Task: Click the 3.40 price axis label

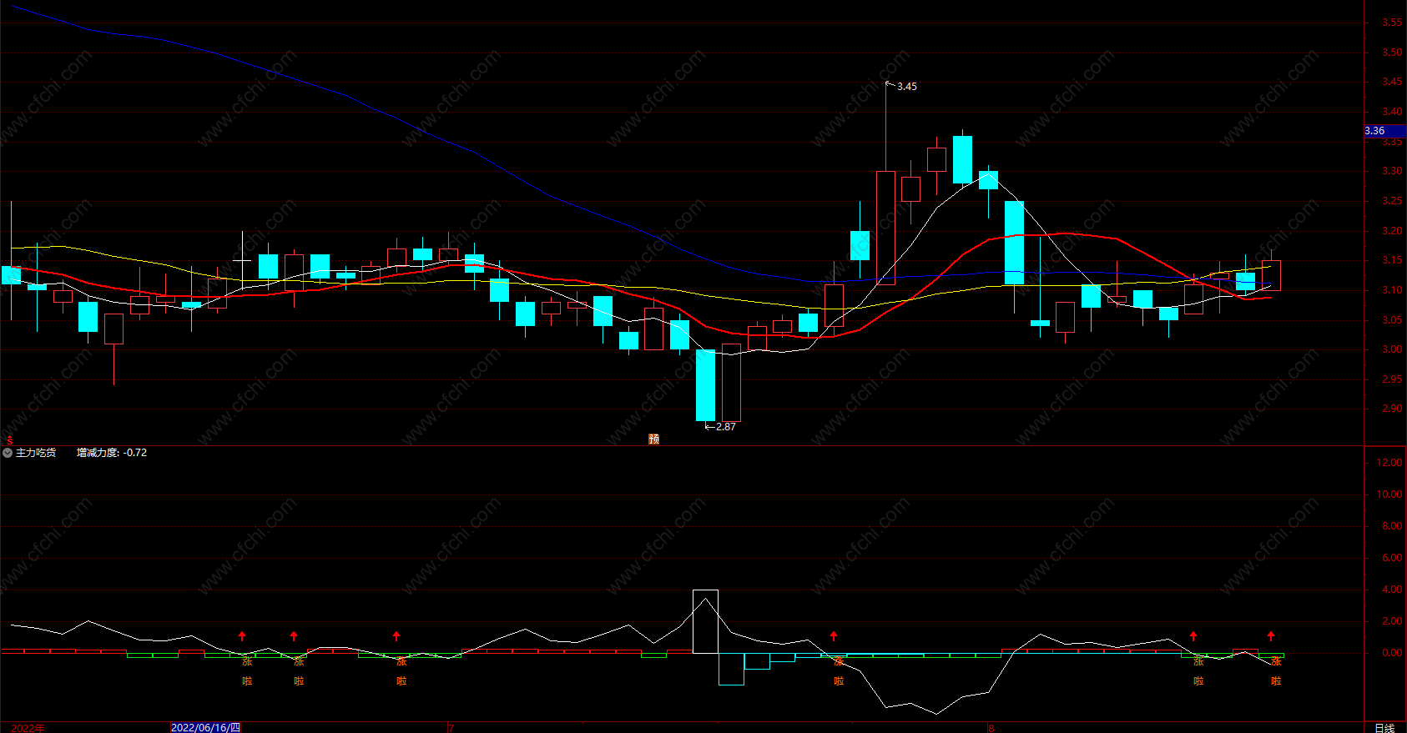Action: coord(1392,112)
